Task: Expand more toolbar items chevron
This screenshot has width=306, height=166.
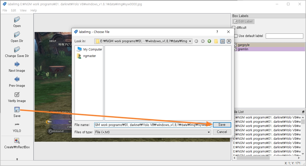Action: point(17,159)
